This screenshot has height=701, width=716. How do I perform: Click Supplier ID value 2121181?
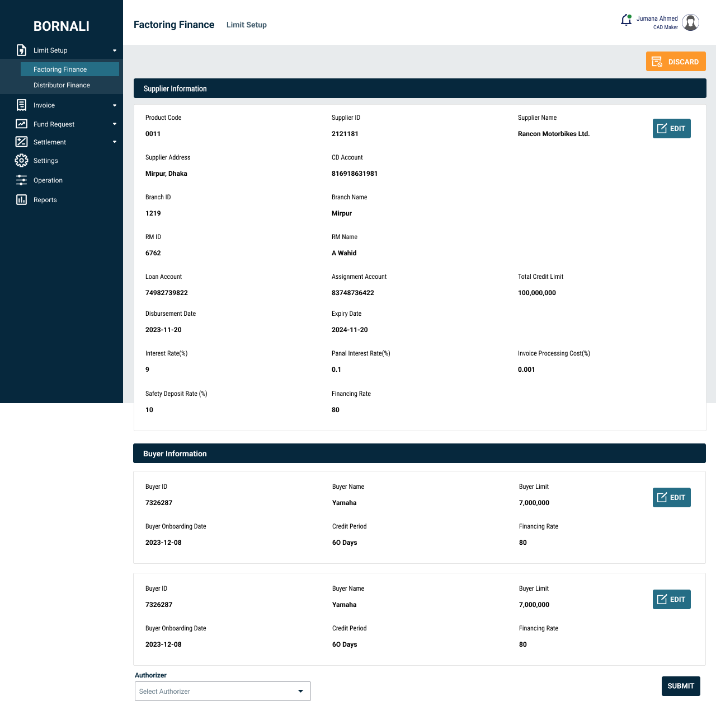tap(345, 134)
